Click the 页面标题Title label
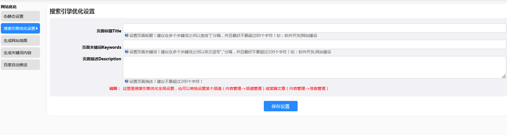507x135 pixels. tap(109, 31)
